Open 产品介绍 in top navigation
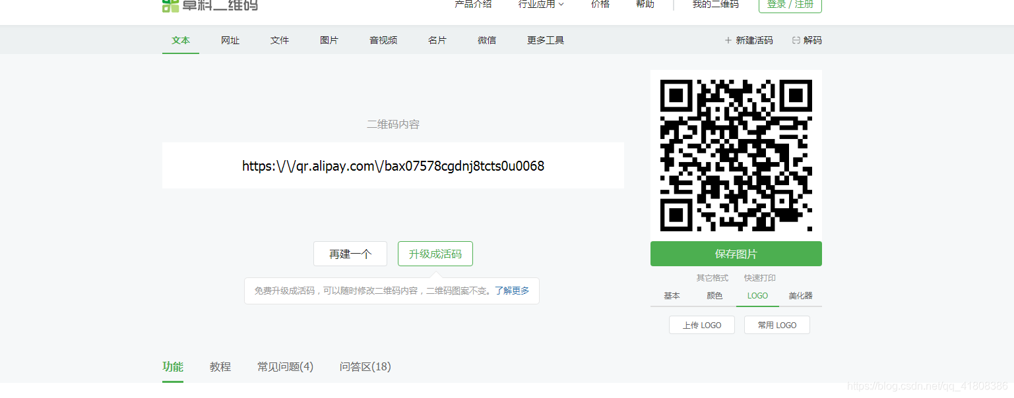The width and height of the screenshot is (1014, 398). [x=473, y=4]
